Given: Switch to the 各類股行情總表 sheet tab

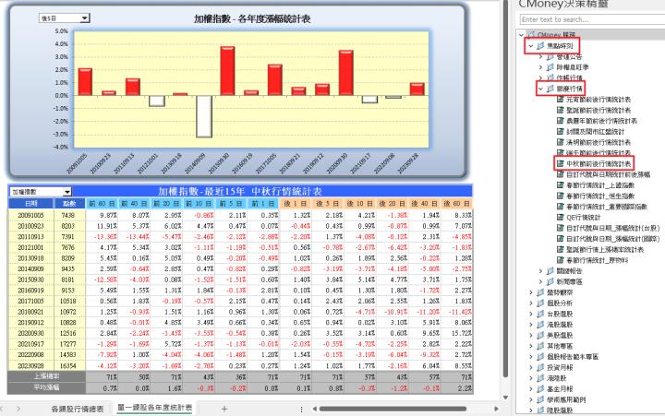Looking at the screenshot, I should coord(78,409).
